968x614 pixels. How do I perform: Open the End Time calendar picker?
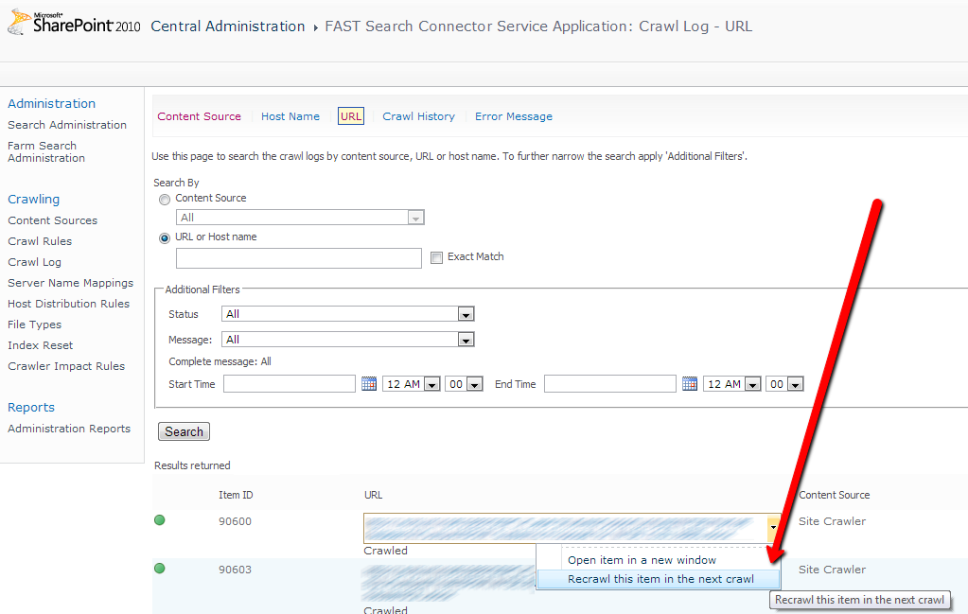[690, 384]
